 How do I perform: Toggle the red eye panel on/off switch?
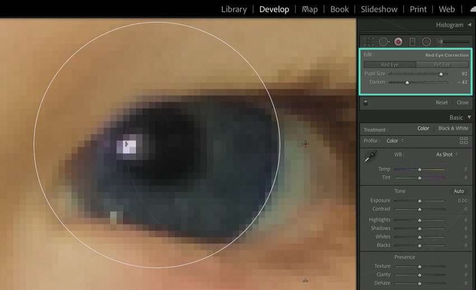point(366,102)
